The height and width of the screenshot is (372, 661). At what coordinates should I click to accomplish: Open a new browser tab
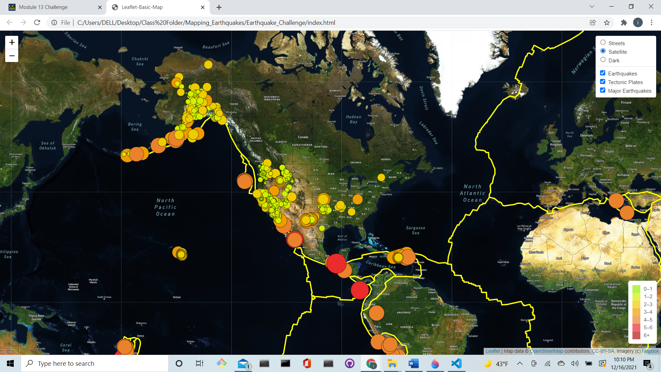[x=219, y=7]
